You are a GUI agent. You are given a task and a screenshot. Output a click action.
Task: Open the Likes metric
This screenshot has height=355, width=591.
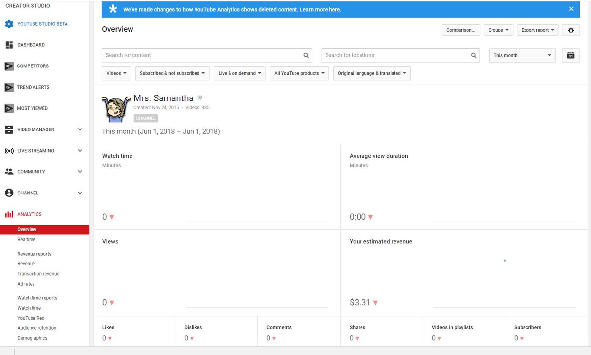(x=108, y=327)
